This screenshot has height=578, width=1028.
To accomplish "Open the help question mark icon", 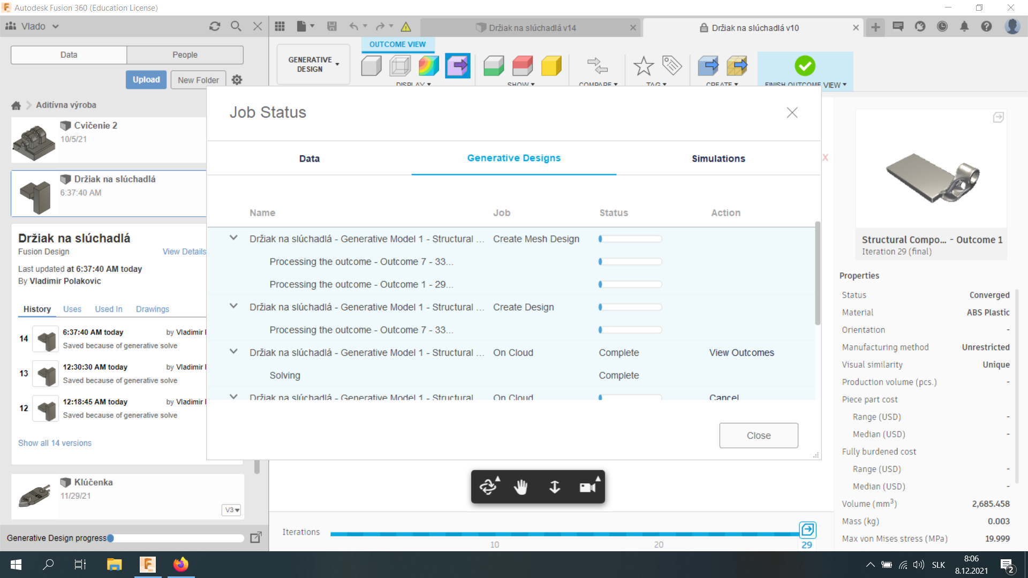I will pyautogui.click(x=986, y=26).
